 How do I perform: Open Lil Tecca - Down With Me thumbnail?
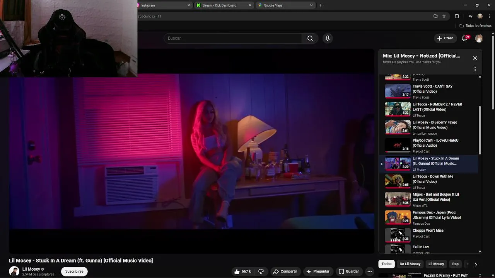pyautogui.click(x=398, y=181)
